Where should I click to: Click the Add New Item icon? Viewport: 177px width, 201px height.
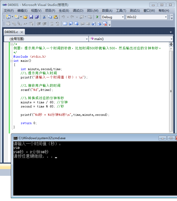coord(17,17)
